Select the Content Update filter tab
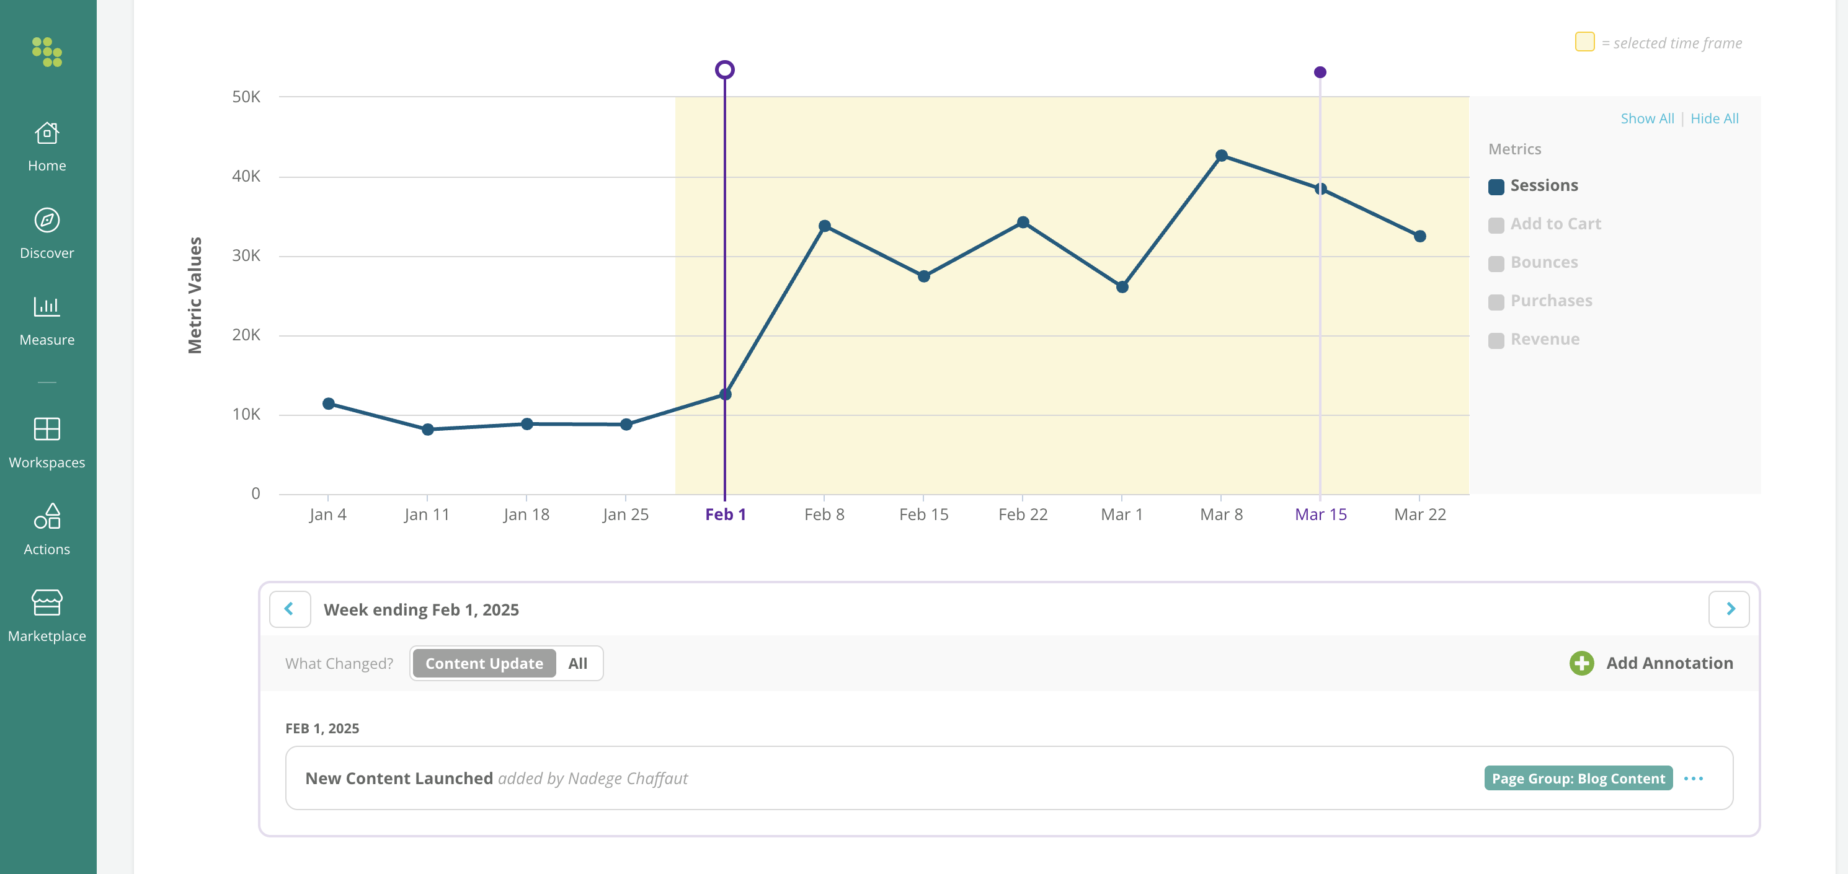This screenshot has width=1848, height=874. [484, 664]
